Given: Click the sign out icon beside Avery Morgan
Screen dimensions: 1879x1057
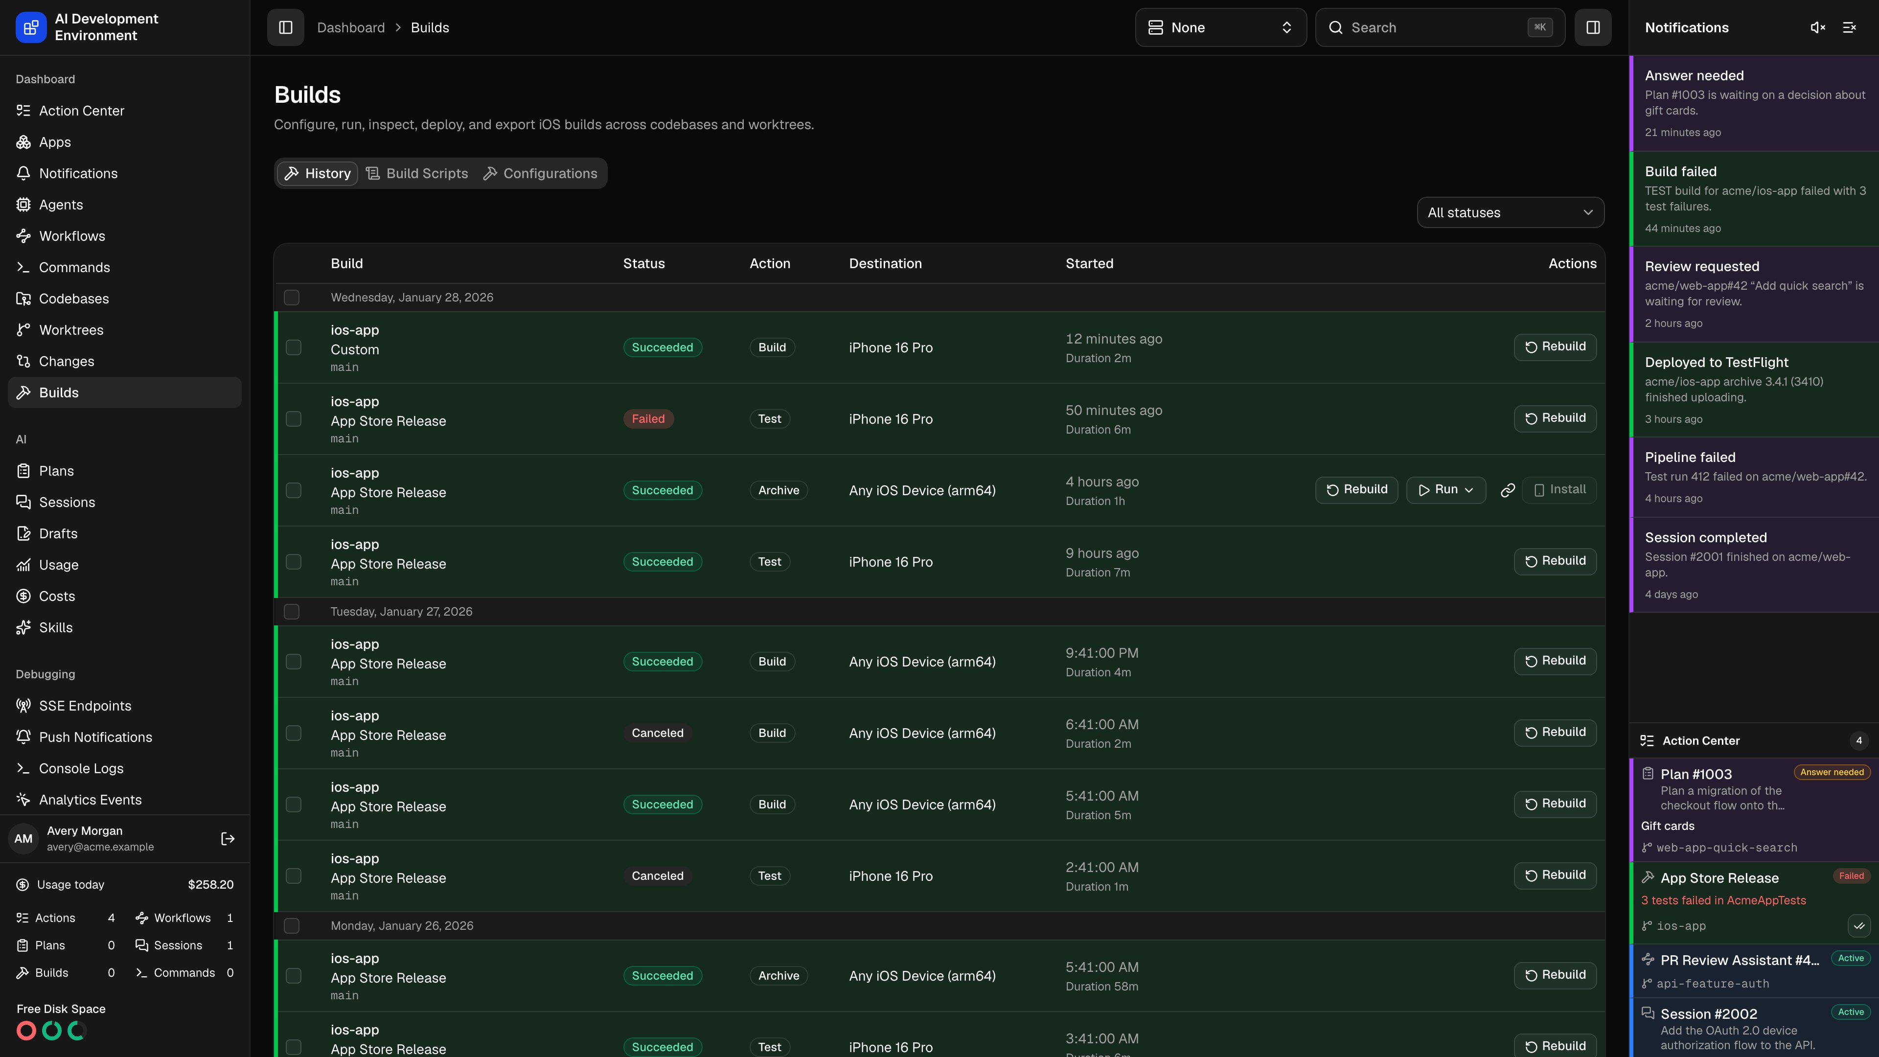Looking at the screenshot, I should click(x=228, y=839).
